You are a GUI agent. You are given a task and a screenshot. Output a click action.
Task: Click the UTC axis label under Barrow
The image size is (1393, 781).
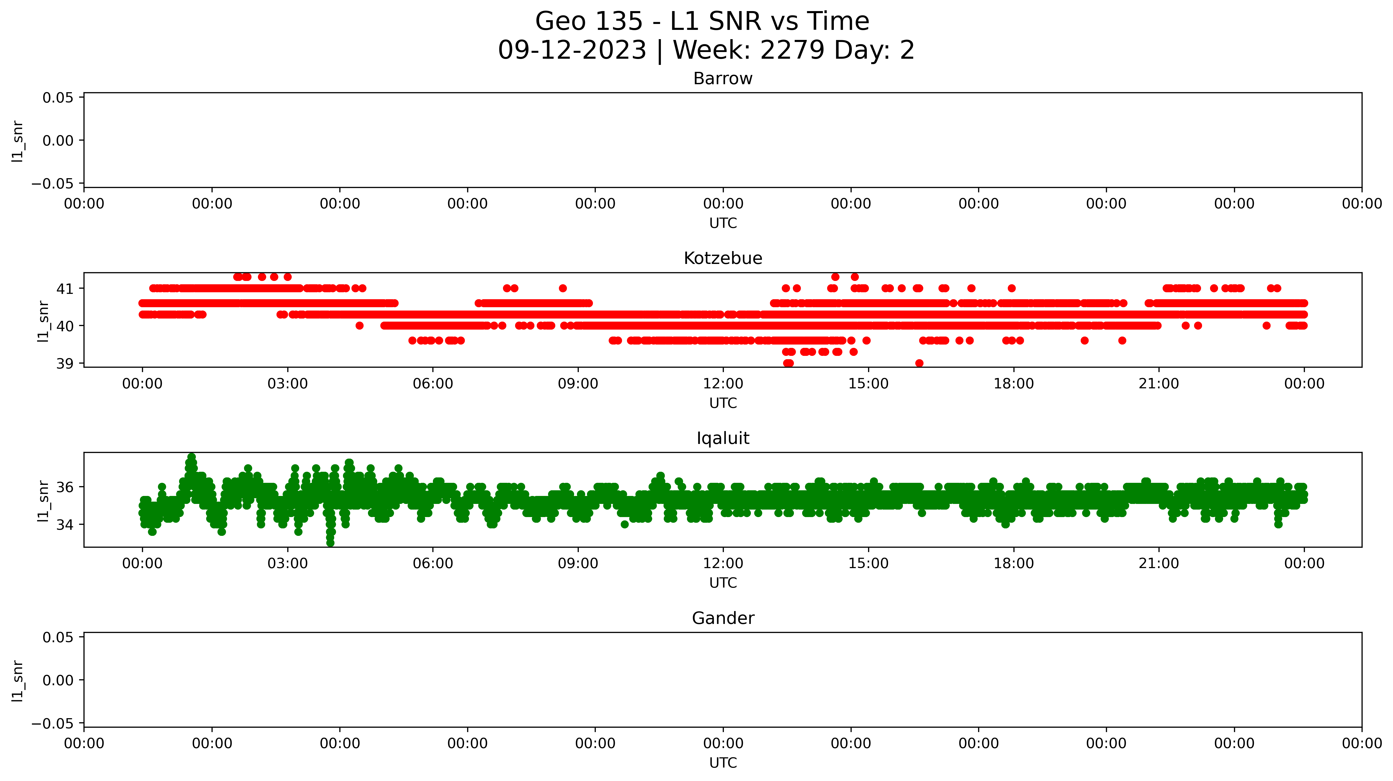click(723, 223)
